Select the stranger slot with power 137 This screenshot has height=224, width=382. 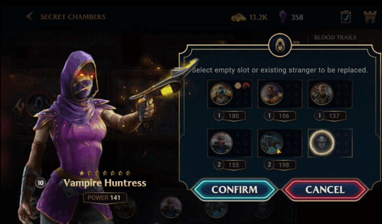pyautogui.click(x=330, y=94)
